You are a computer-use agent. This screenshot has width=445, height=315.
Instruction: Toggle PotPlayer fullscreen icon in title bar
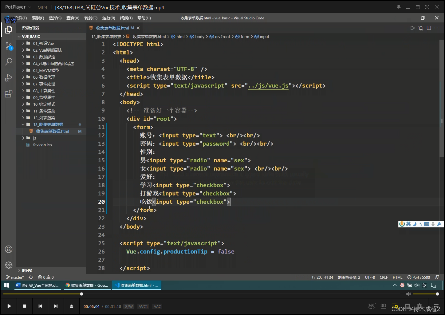tap(427, 7)
